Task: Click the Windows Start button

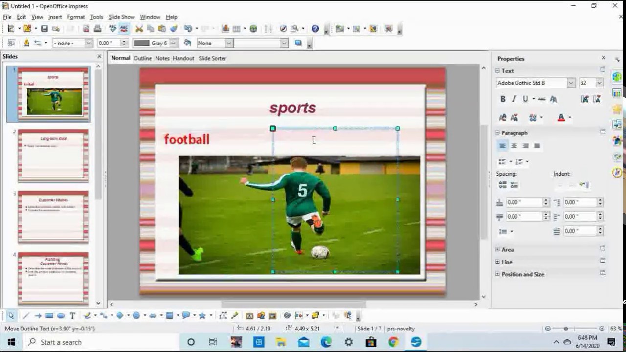Action: coord(11,342)
